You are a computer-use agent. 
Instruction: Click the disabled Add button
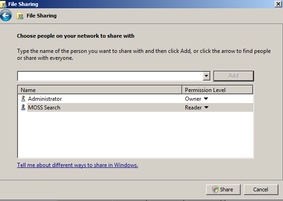234,76
